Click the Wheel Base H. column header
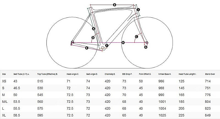Viewport: 220px width, 119px height. [x=165, y=74]
